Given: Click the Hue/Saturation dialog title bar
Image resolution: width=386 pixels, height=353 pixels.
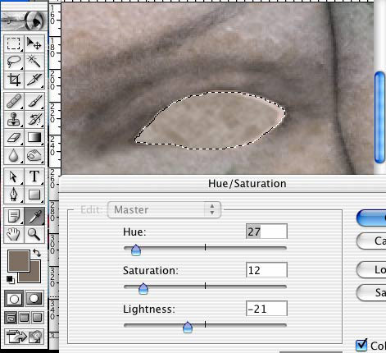Looking at the screenshot, I should point(222,184).
